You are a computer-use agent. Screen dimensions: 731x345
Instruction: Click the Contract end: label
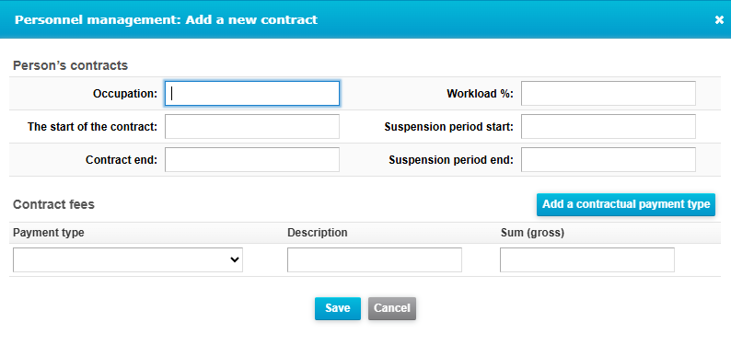point(122,160)
